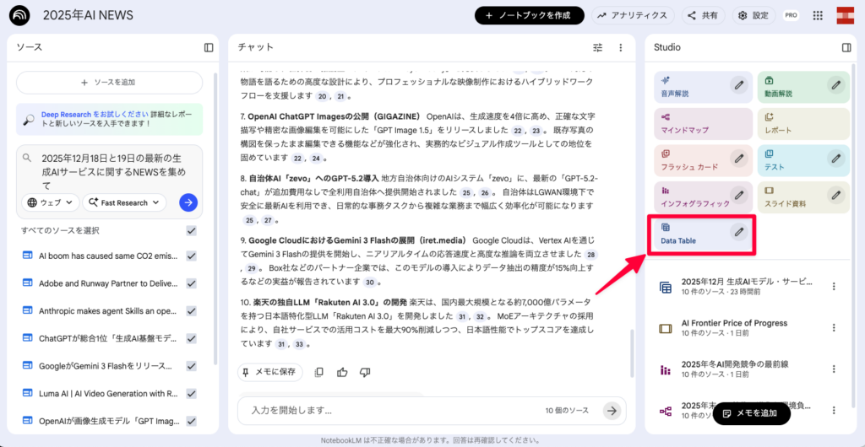This screenshot has width=865, height=447.
Task: Open the AI boom has caused same CO2 source
Action: click(x=109, y=256)
